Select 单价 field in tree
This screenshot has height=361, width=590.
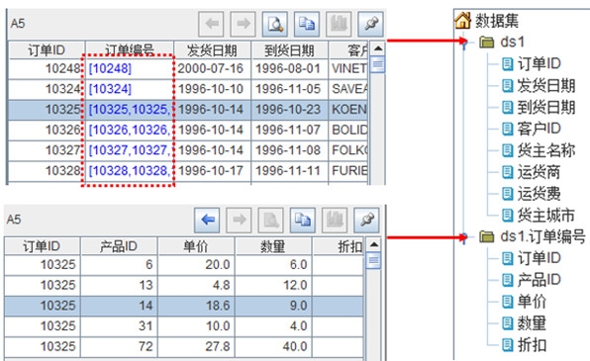pos(524,302)
